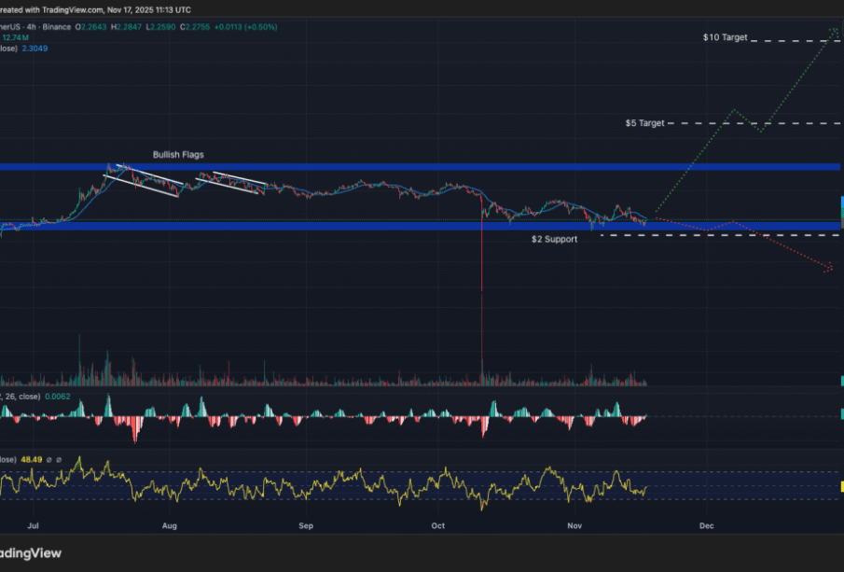The height and width of the screenshot is (572, 844).
Task: Click the red arrowhead ending the bearish path
Action: pyautogui.click(x=829, y=270)
